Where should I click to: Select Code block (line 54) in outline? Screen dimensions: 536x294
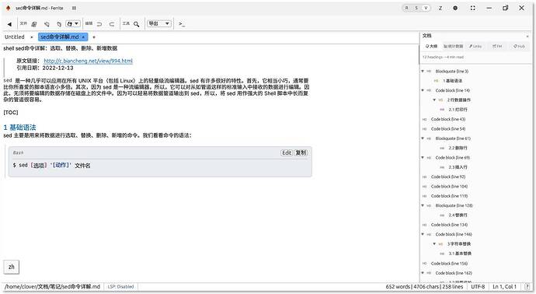pyautogui.click(x=448, y=128)
